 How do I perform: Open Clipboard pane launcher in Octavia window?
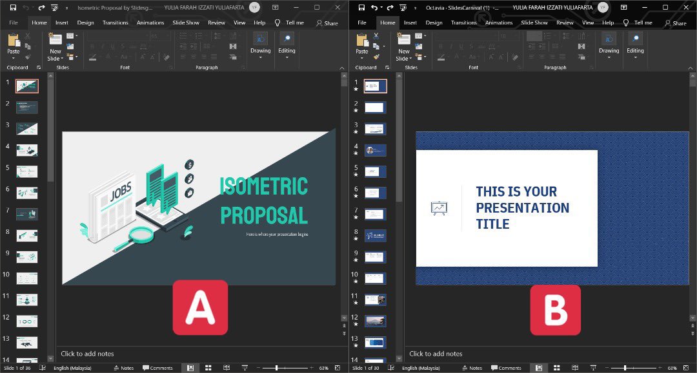[x=387, y=68]
